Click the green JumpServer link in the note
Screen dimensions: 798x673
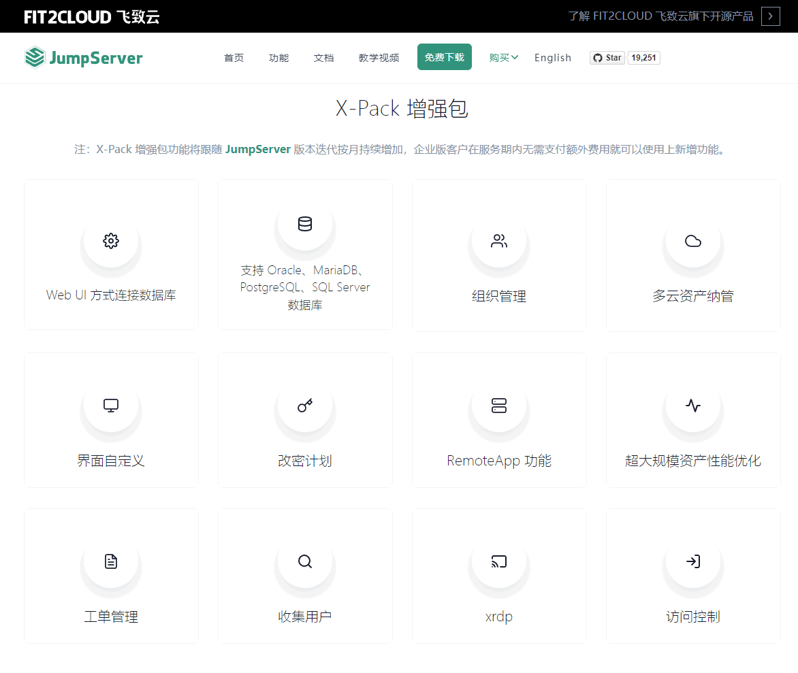pos(257,149)
